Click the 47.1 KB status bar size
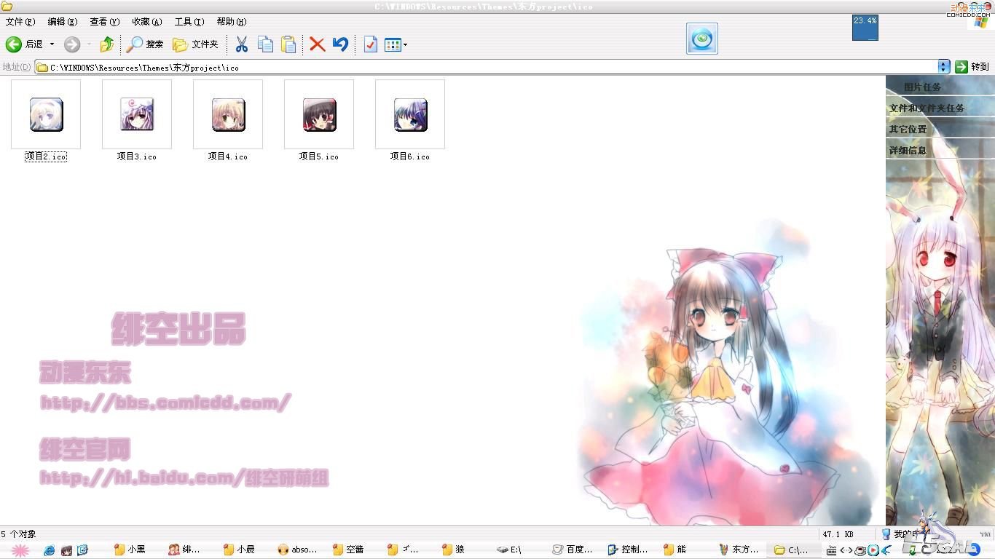This screenshot has width=995, height=559. pyautogui.click(x=838, y=534)
